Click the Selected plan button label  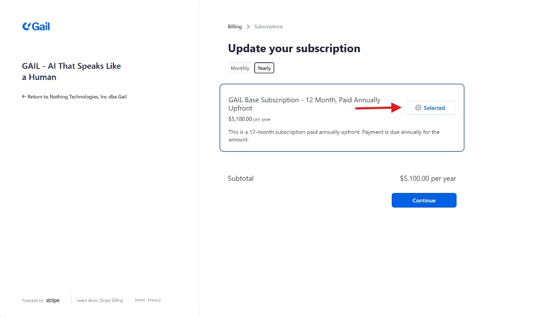tap(434, 108)
